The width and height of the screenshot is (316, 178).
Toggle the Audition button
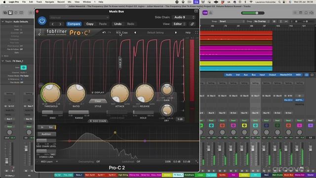tap(46, 134)
